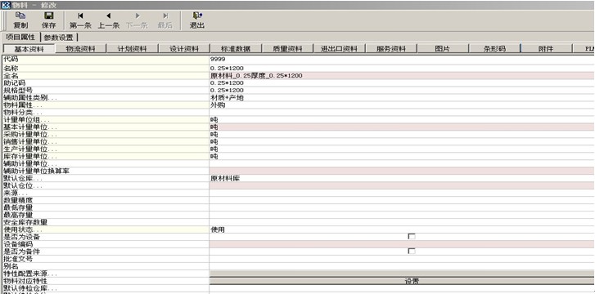Open the 物料属性 value field showing 外购

pyautogui.click(x=402, y=105)
